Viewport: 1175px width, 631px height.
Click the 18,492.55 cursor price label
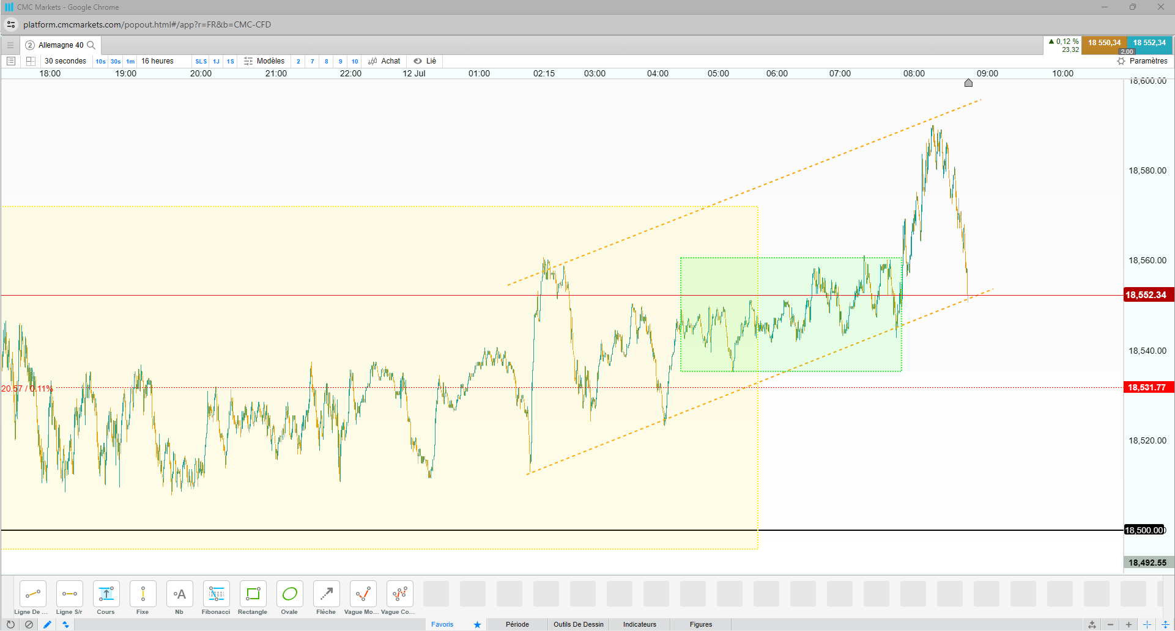pyautogui.click(x=1147, y=563)
